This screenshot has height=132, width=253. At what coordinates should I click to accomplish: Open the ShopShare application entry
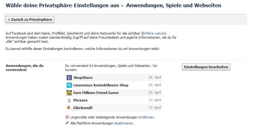tap(83, 78)
